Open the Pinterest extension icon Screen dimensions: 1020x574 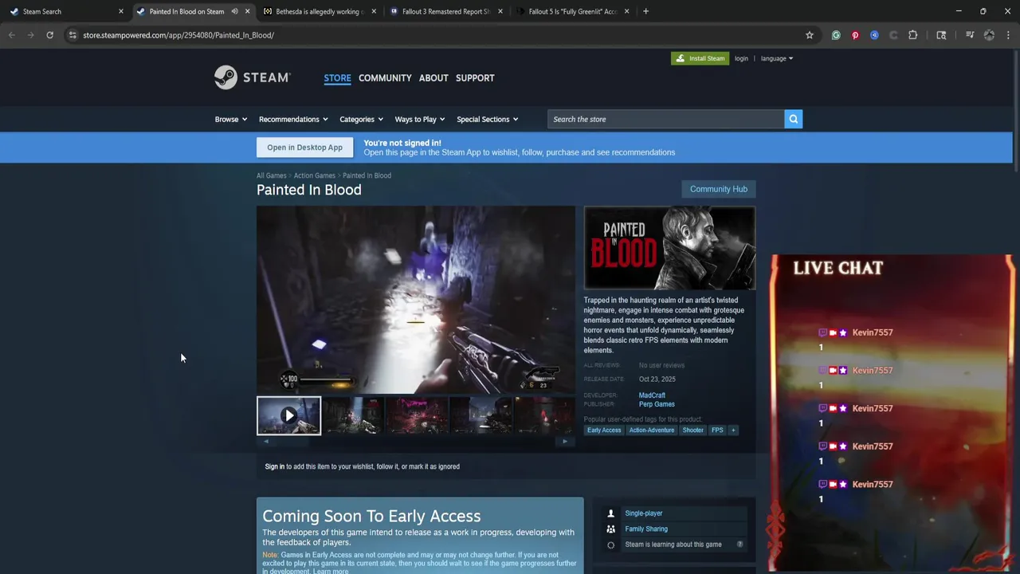tap(855, 35)
